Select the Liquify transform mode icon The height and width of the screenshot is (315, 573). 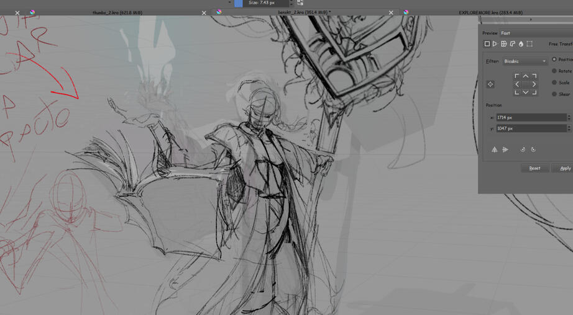point(521,44)
